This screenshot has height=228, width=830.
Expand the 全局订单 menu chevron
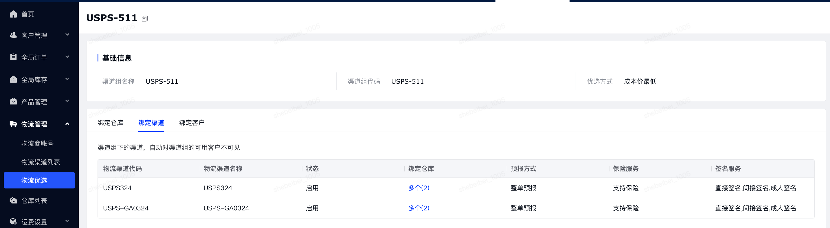(x=67, y=57)
